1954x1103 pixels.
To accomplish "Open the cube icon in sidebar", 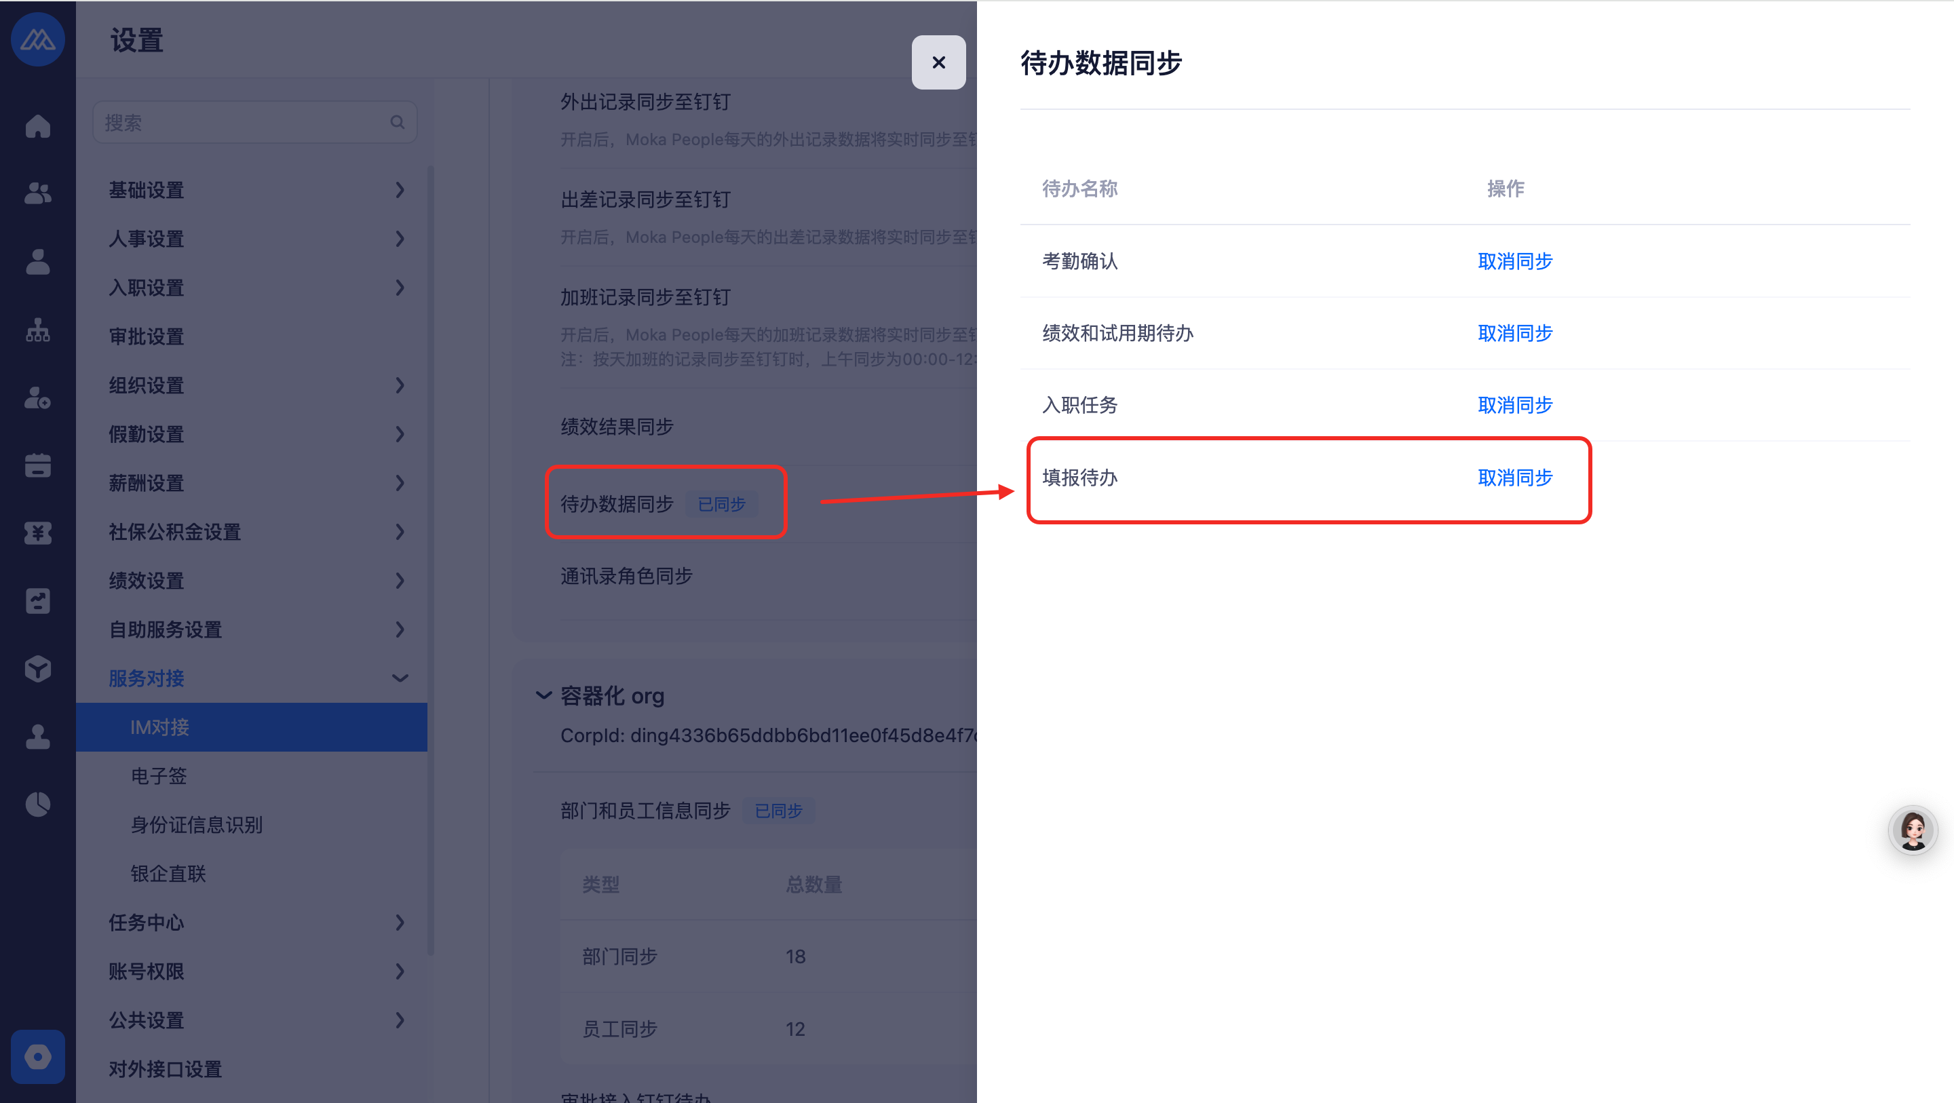I will point(37,668).
